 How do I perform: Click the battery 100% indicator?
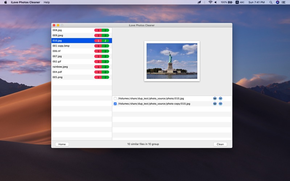227,2
